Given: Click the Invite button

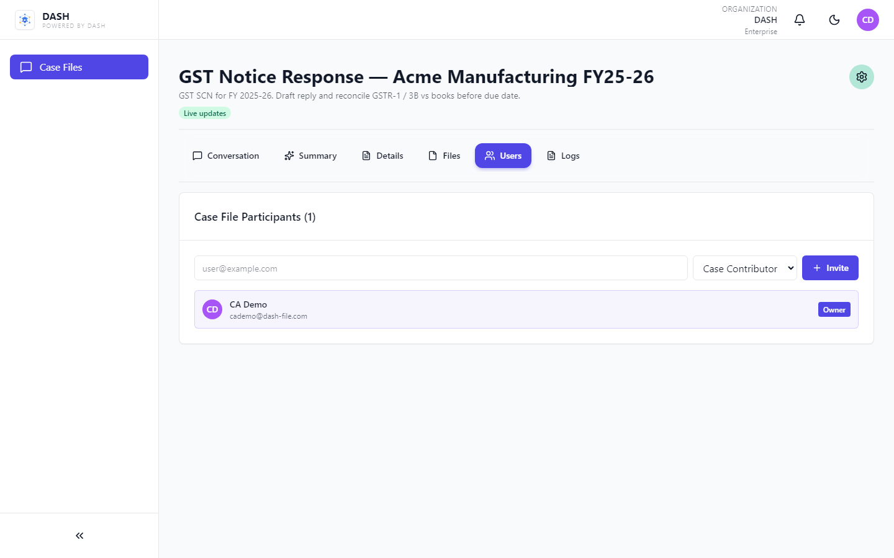Looking at the screenshot, I should (830, 268).
